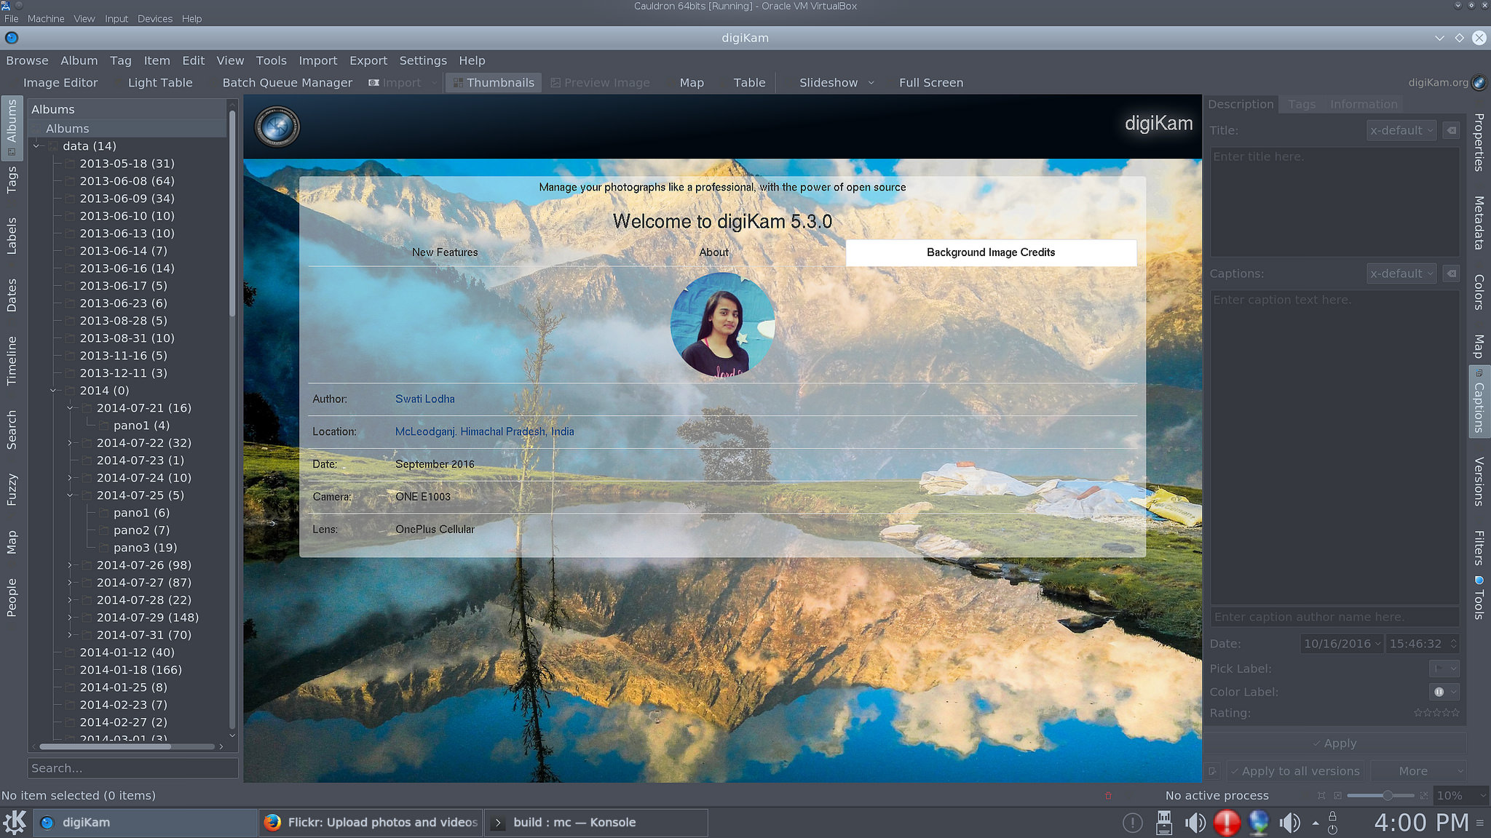Click the red alert tray icon

coord(1227,823)
